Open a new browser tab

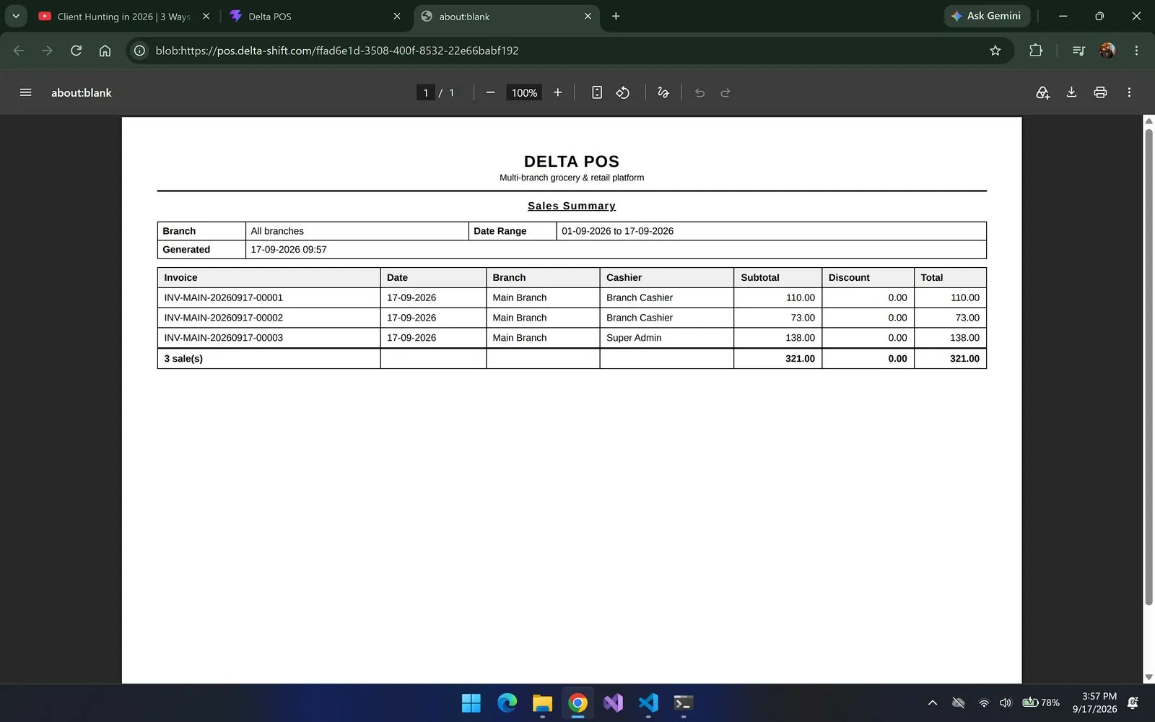616,16
